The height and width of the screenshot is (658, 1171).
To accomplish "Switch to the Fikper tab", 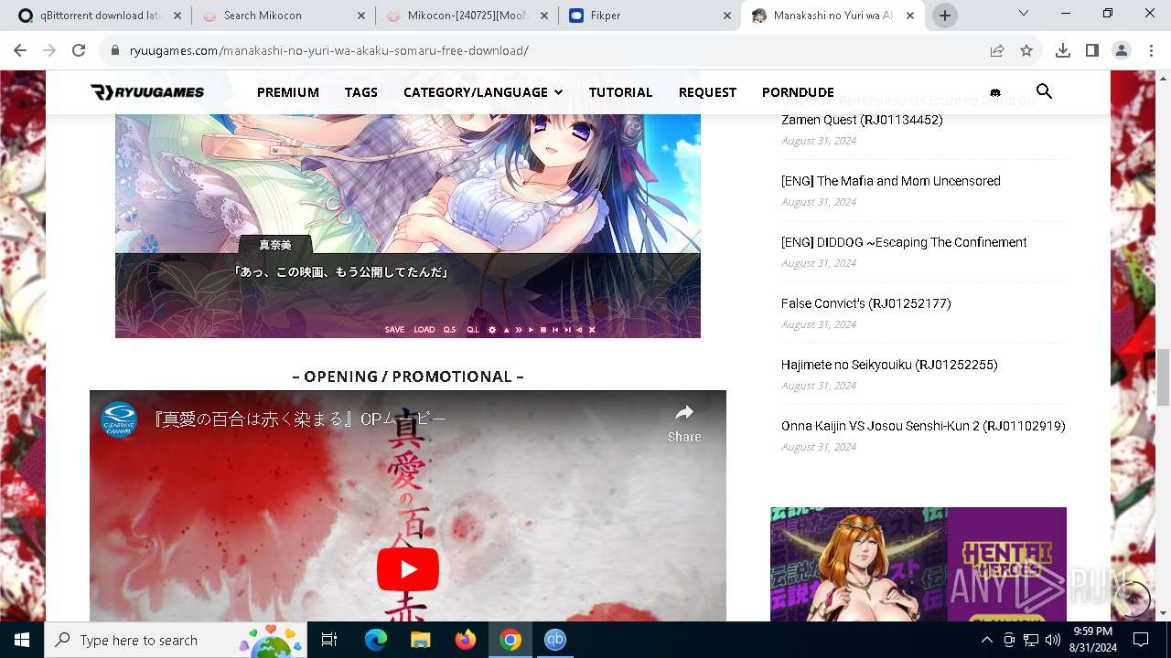I will tap(650, 16).
